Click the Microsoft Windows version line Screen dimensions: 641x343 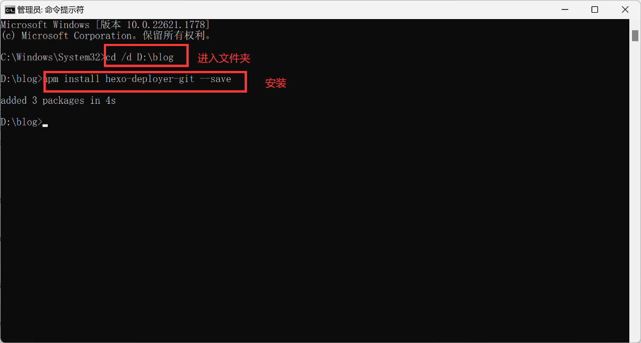105,25
